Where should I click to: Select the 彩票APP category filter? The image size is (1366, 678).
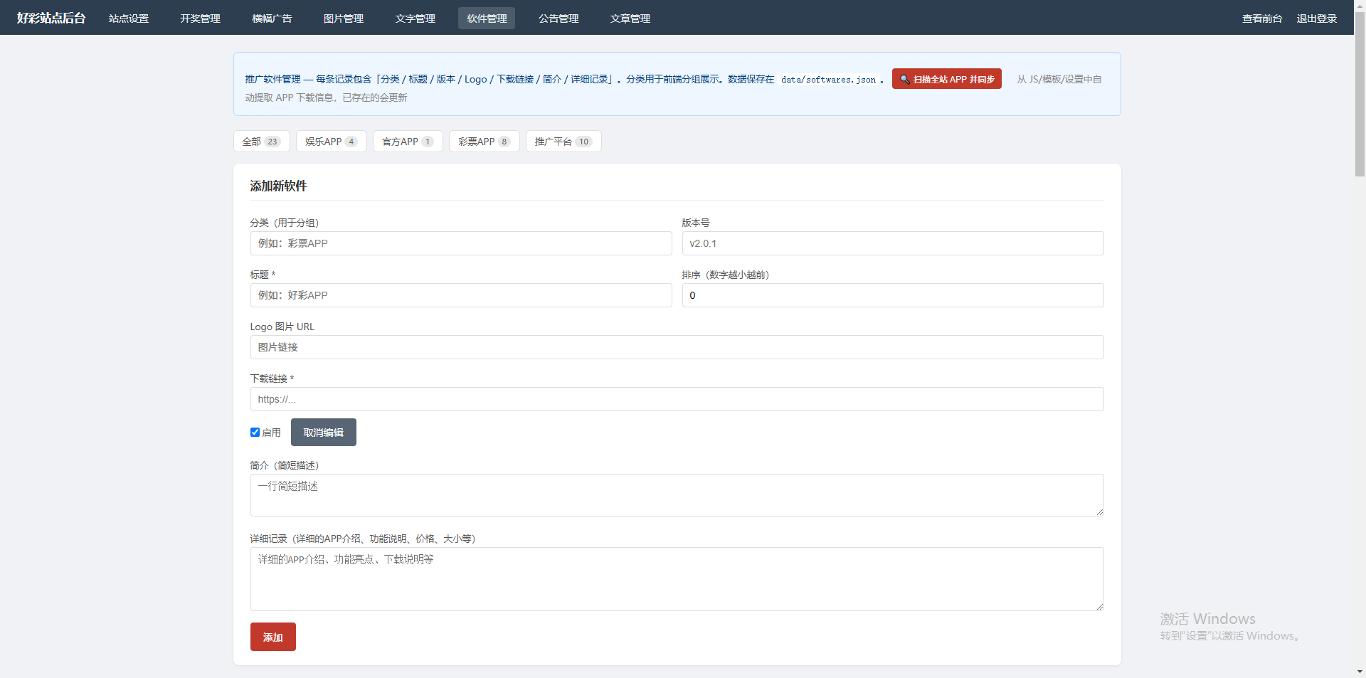(x=484, y=142)
